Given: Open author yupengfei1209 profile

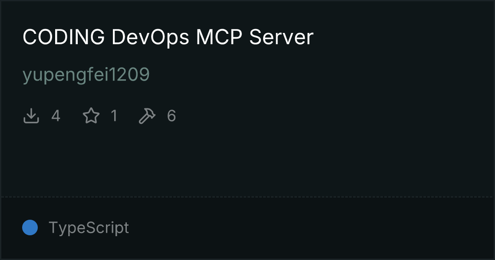Looking at the screenshot, I should (x=86, y=75).
